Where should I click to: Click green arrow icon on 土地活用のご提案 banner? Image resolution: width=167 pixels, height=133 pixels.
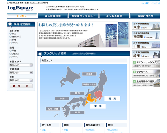tap(134, 82)
